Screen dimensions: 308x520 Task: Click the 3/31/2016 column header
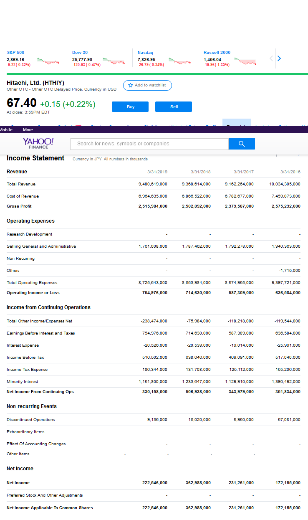click(290, 172)
